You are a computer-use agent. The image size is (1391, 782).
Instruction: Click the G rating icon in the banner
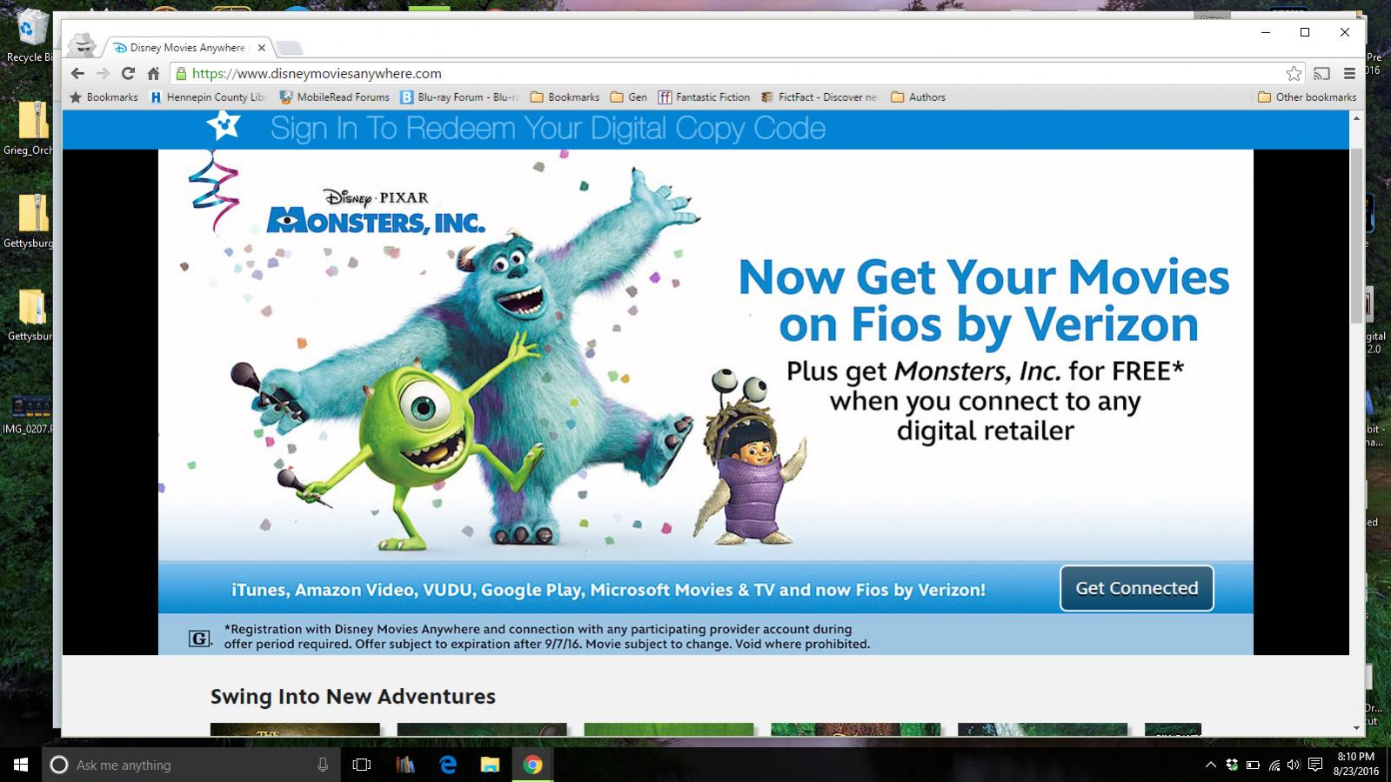pyautogui.click(x=199, y=638)
